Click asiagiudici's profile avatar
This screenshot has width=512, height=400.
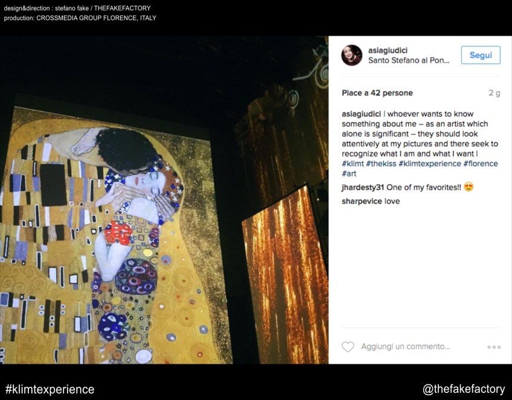[351, 55]
